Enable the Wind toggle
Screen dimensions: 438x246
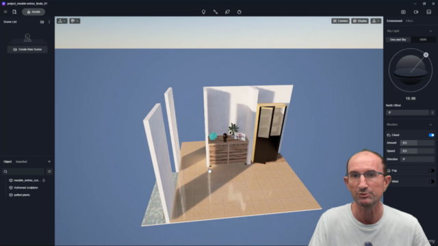(432, 181)
